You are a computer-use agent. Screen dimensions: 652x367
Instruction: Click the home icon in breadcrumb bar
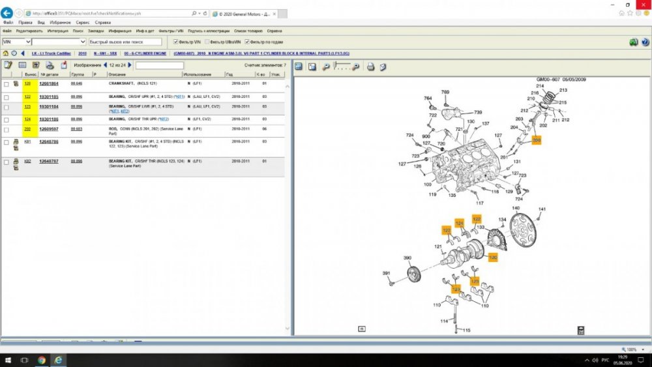tap(5, 53)
